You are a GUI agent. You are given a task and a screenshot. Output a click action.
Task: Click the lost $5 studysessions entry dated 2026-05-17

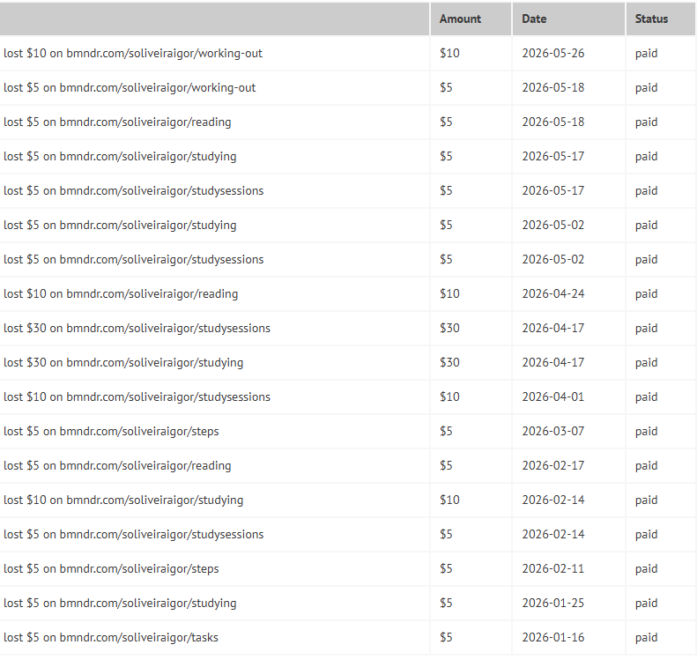133,190
